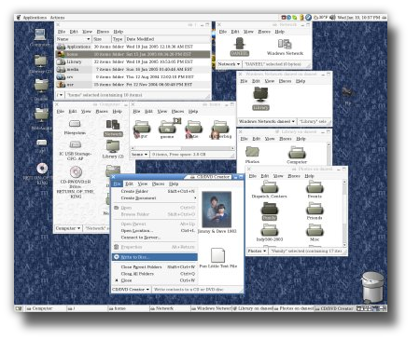Open the Photos folder in Library on daneel
420x340 pixels.
click(252, 155)
